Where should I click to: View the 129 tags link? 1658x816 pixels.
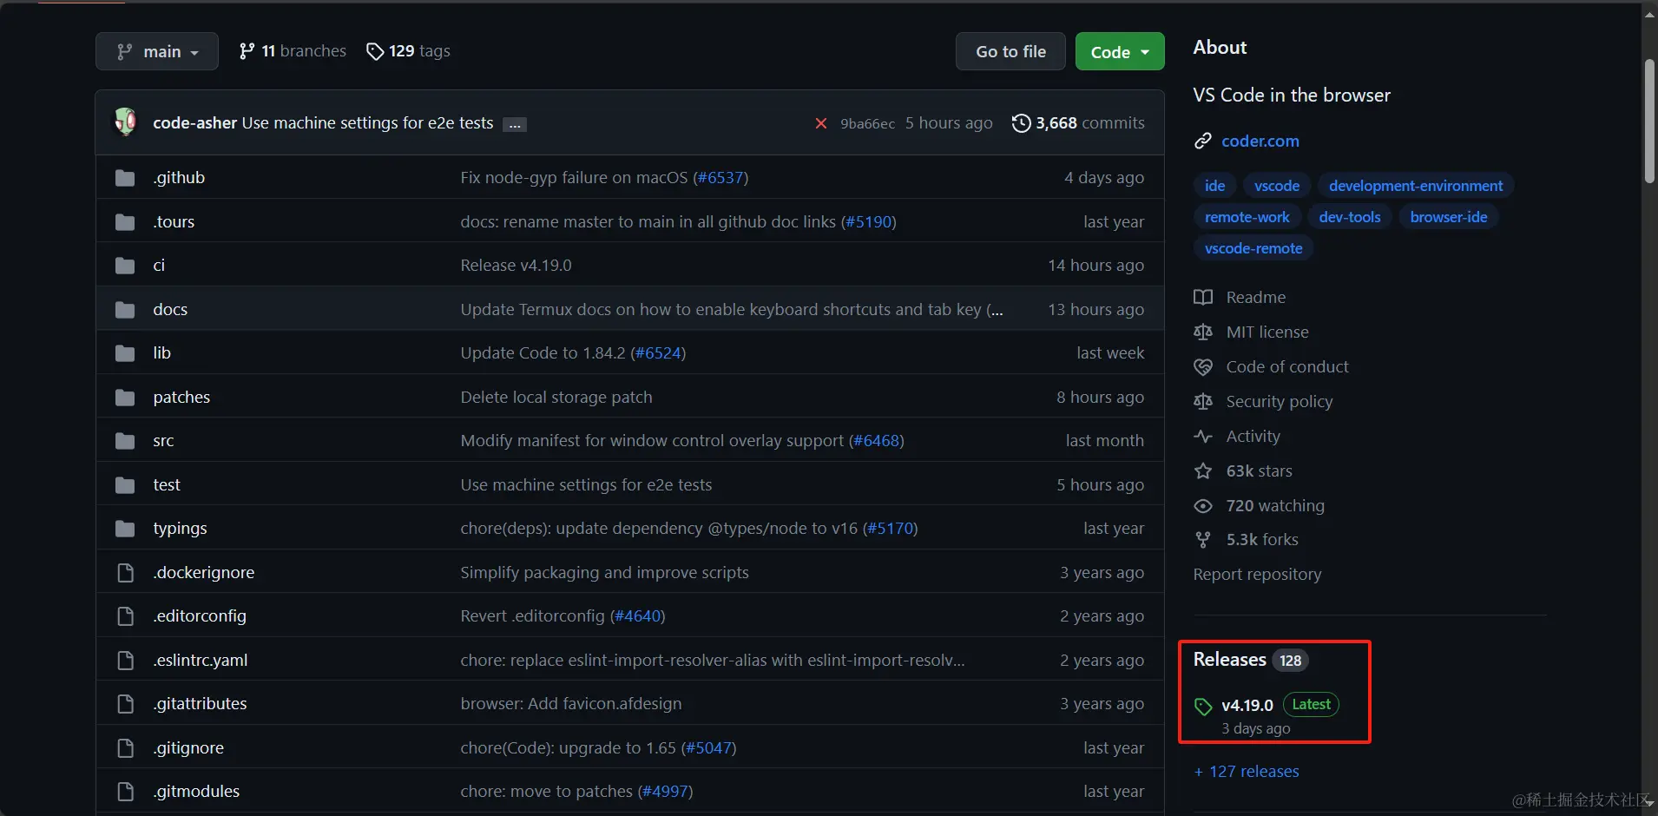point(408,51)
